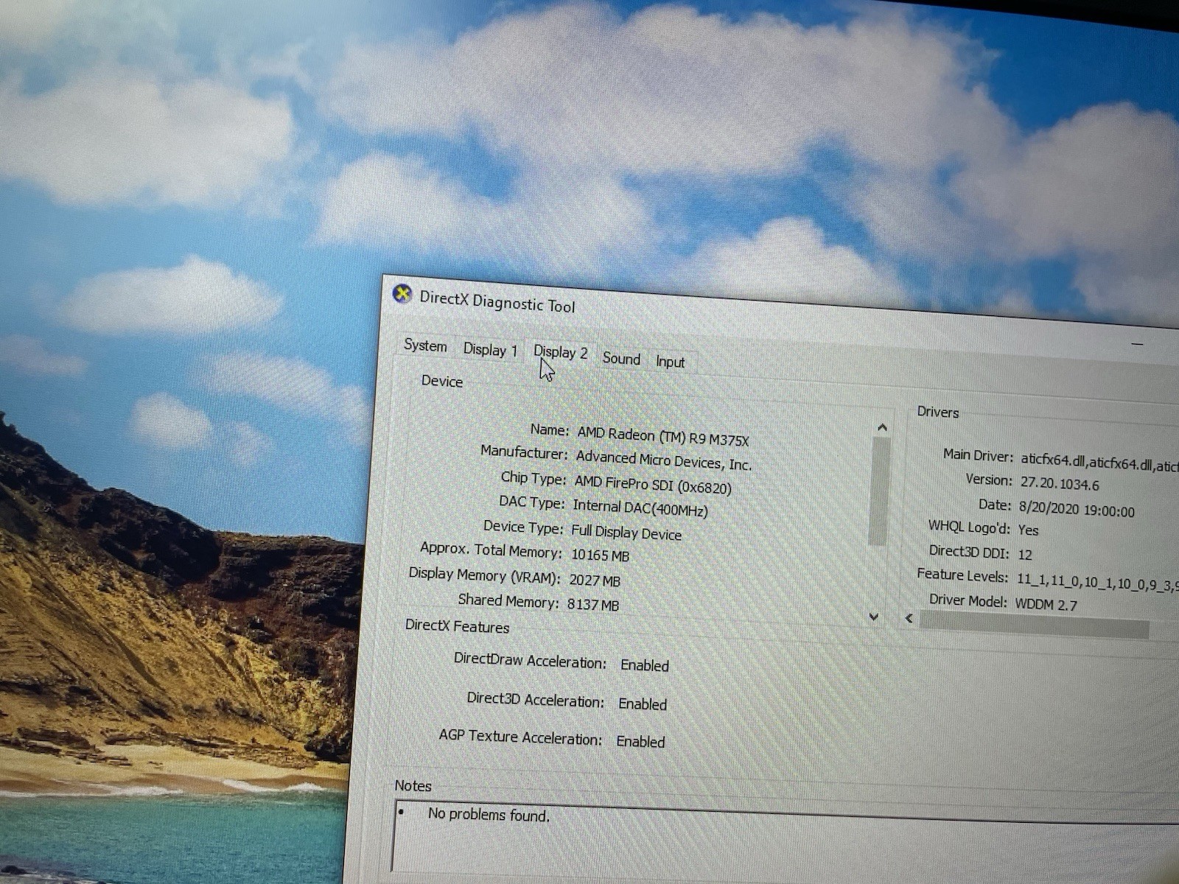Click the Device list scroll-up arrow
Screen dimensions: 1179x884
click(x=882, y=428)
